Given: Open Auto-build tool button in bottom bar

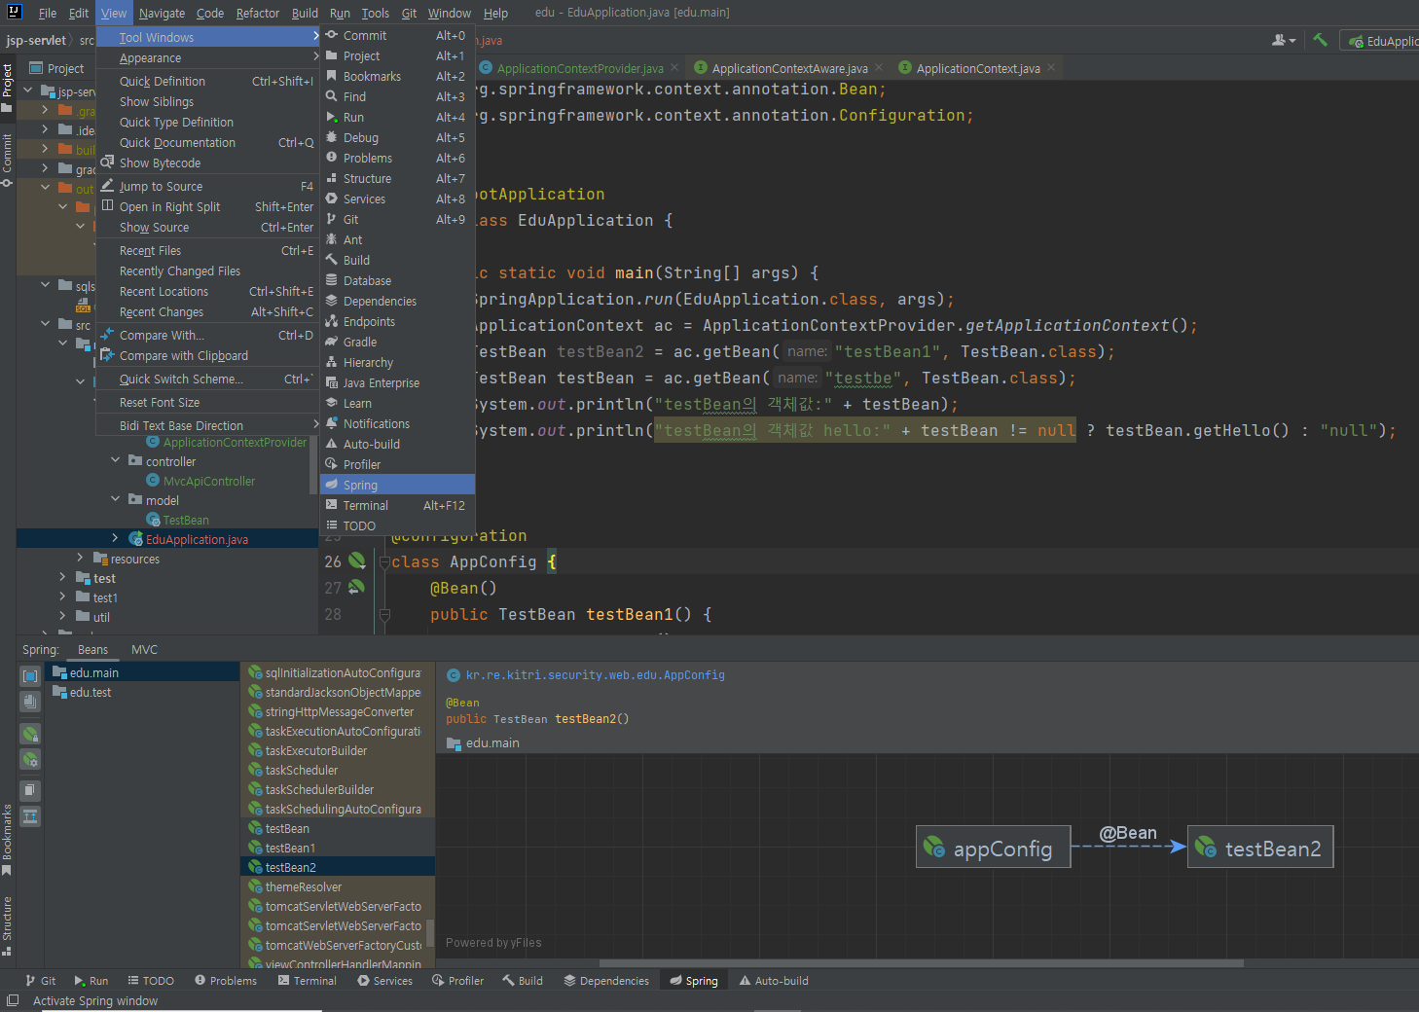Looking at the screenshot, I should point(774,981).
